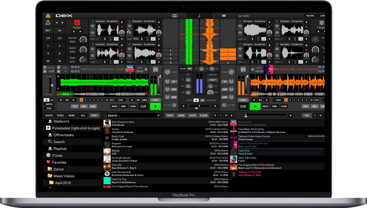Expand the Music Videos folder
This screenshot has height=208, width=367.
tap(64, 176)
